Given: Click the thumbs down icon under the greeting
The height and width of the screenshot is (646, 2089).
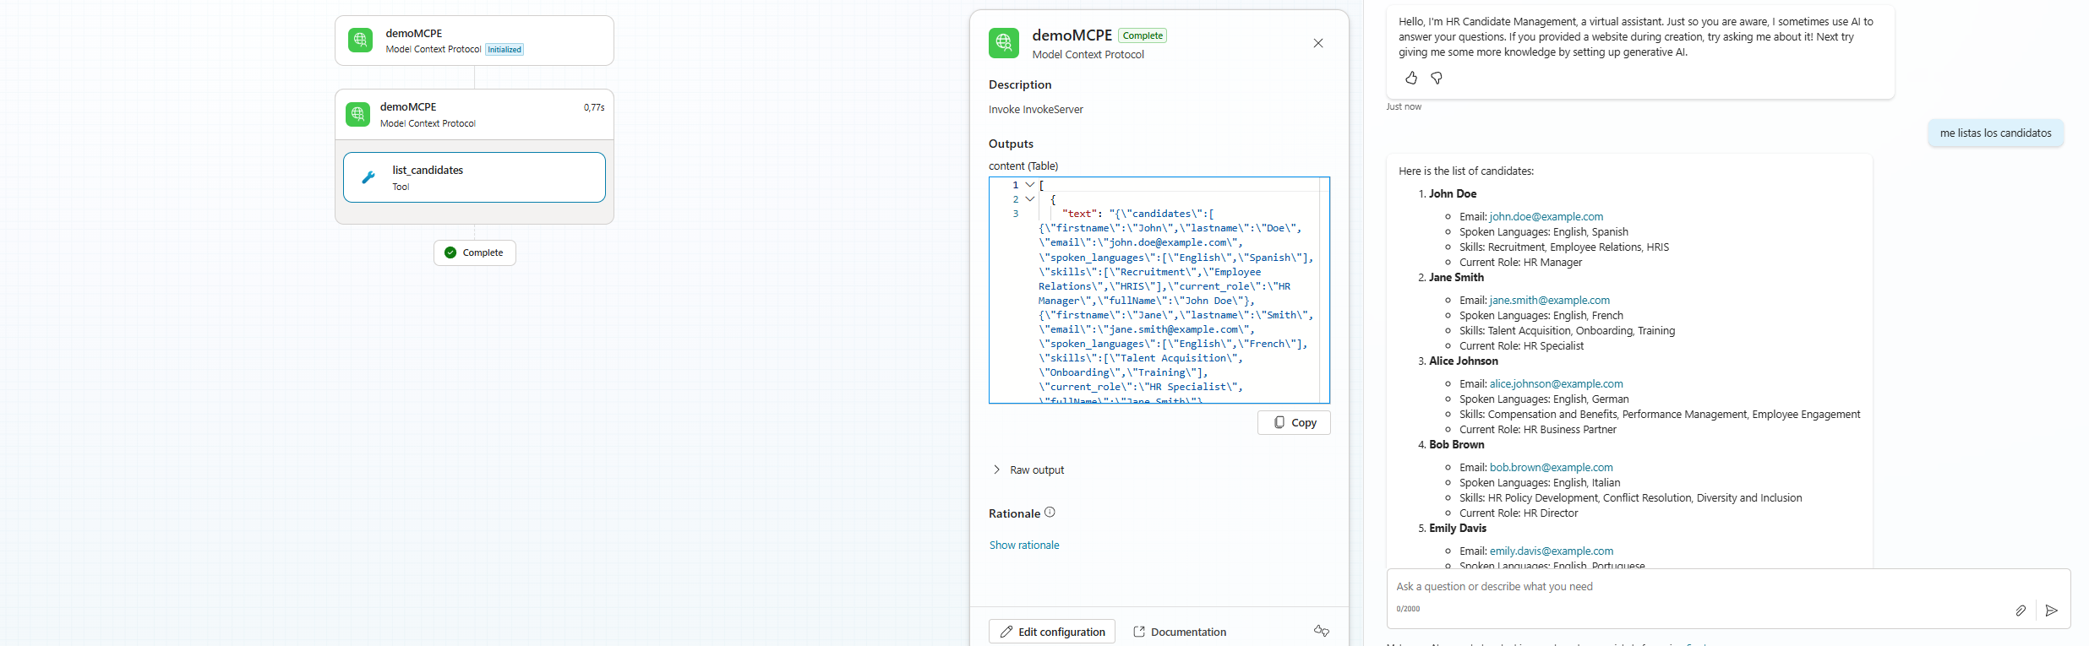Looking at the screenshot, I should [1436, 78].
